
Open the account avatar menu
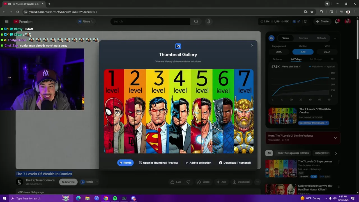click(x=348, y=22)
